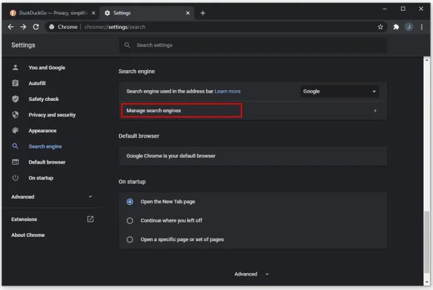This screenshot has height=290, width=433.
Task: Go forward using the forward arrow
Action: coord(23,27)
